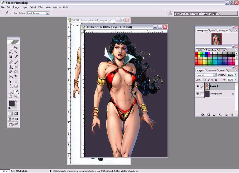This screenshot has width=239, height=173.
Task: Select the Move tool
Action: pyautogui.click(x=16, y=48)
